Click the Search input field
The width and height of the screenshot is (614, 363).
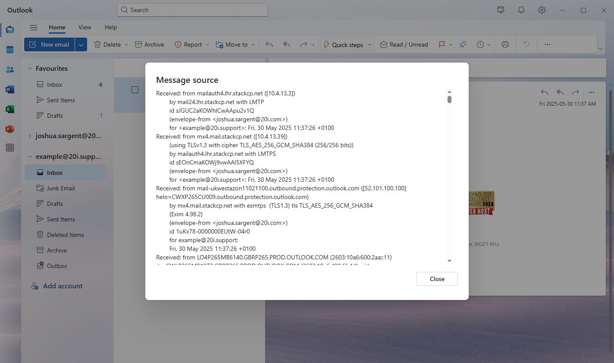pos(192,10)
